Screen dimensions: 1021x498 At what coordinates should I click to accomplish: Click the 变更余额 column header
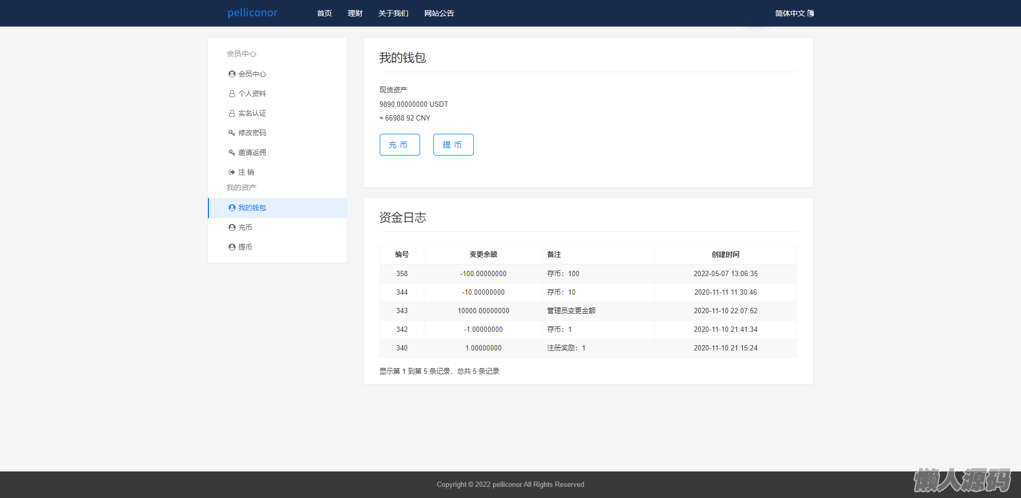[483, 255]
